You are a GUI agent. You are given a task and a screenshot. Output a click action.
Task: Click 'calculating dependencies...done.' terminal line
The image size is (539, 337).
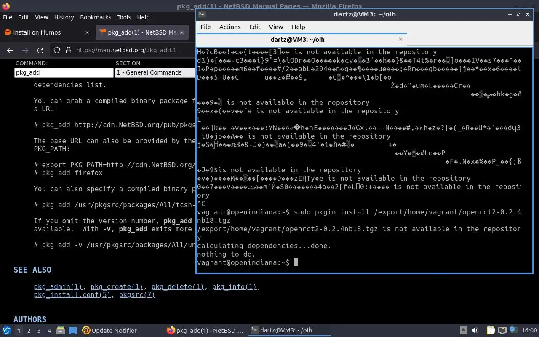tap(264, 246)
